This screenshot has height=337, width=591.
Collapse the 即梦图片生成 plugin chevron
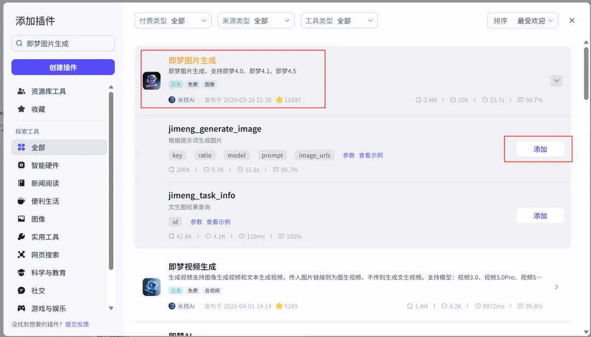pos(557,80)
